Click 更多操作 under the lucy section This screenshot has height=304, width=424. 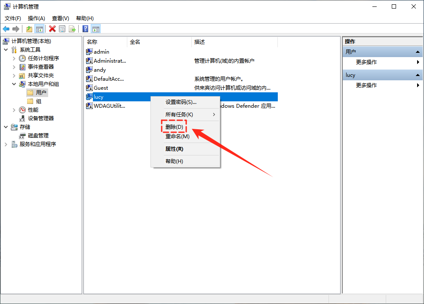tap(366, 85)
